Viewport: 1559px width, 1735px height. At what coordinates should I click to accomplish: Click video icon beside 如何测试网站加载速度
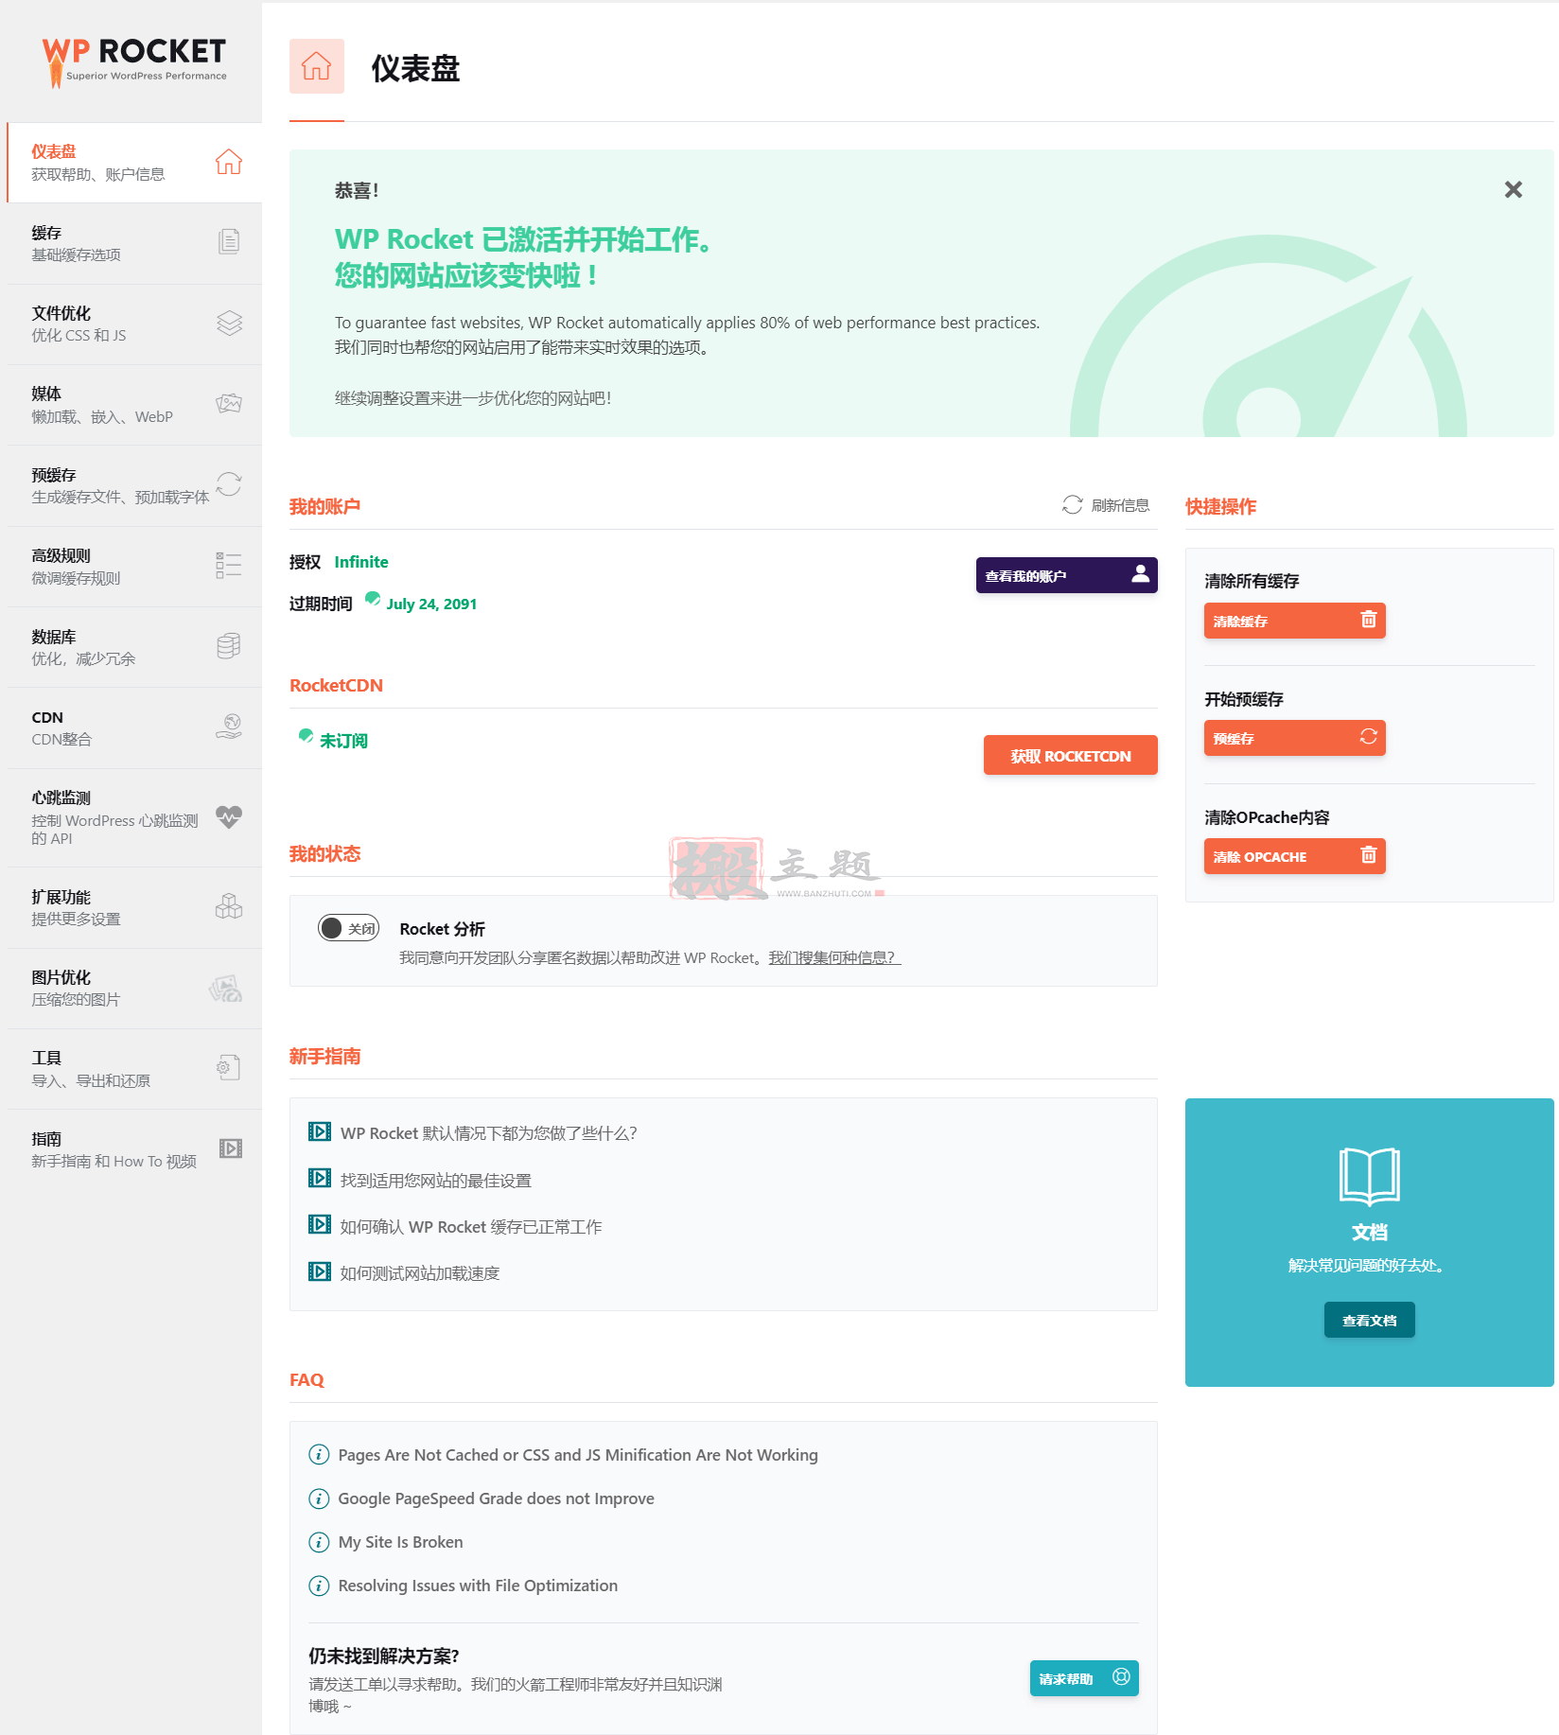tap(320, 1271)
